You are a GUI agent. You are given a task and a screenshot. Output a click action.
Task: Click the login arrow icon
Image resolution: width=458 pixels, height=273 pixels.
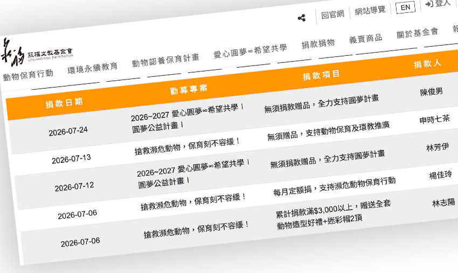[429, 4]
